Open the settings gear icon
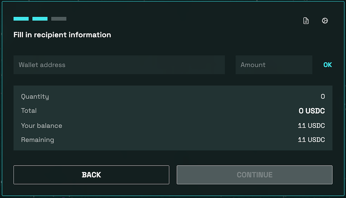 pos(325,21)
